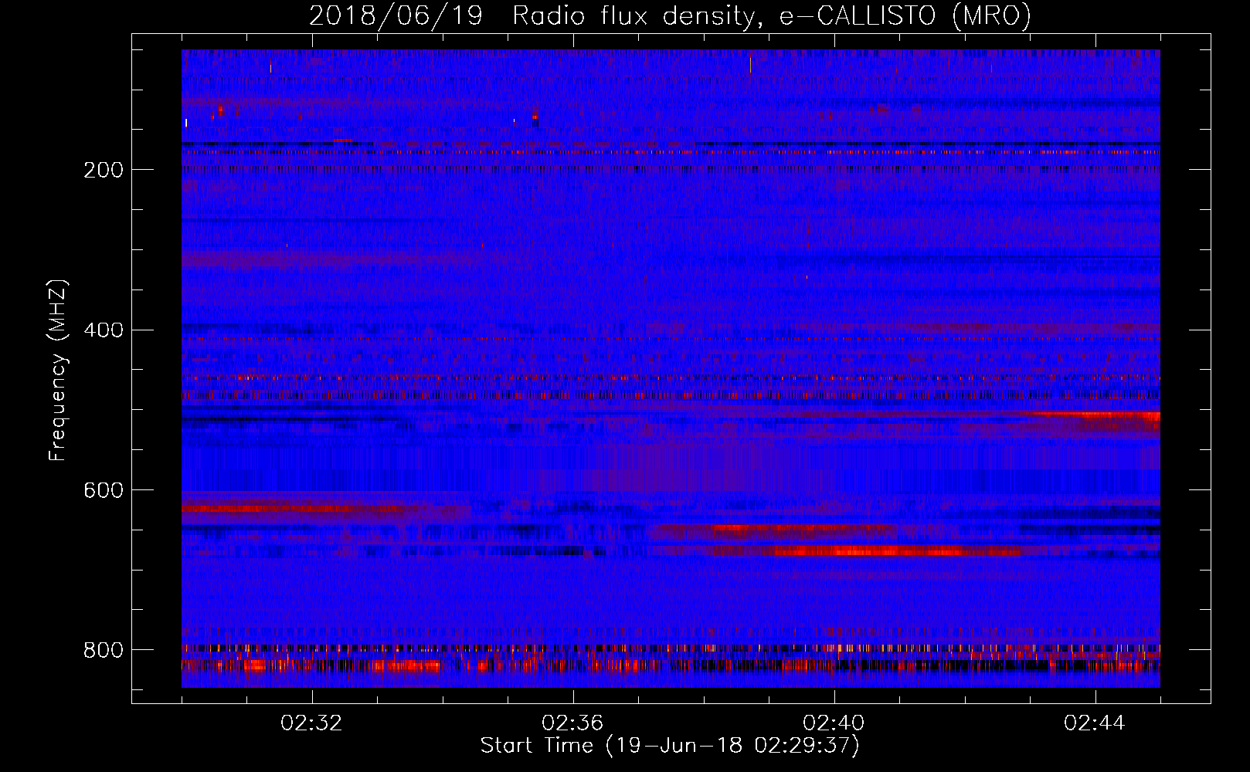
Task: Click the "Frequency (MHZ)" axis label
Action: [x=58, y=370]
